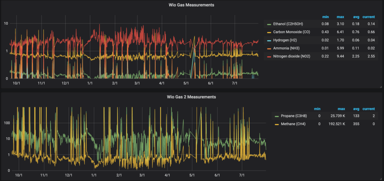Toggle the Ethanol (C2H5OH) series label
This screenshot has width=384, height=181.
pyautogui.click(x=289, y=24)
